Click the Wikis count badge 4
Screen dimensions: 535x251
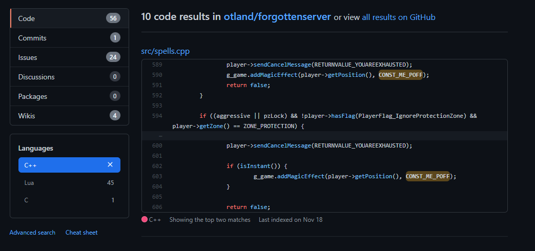point(115,116)
